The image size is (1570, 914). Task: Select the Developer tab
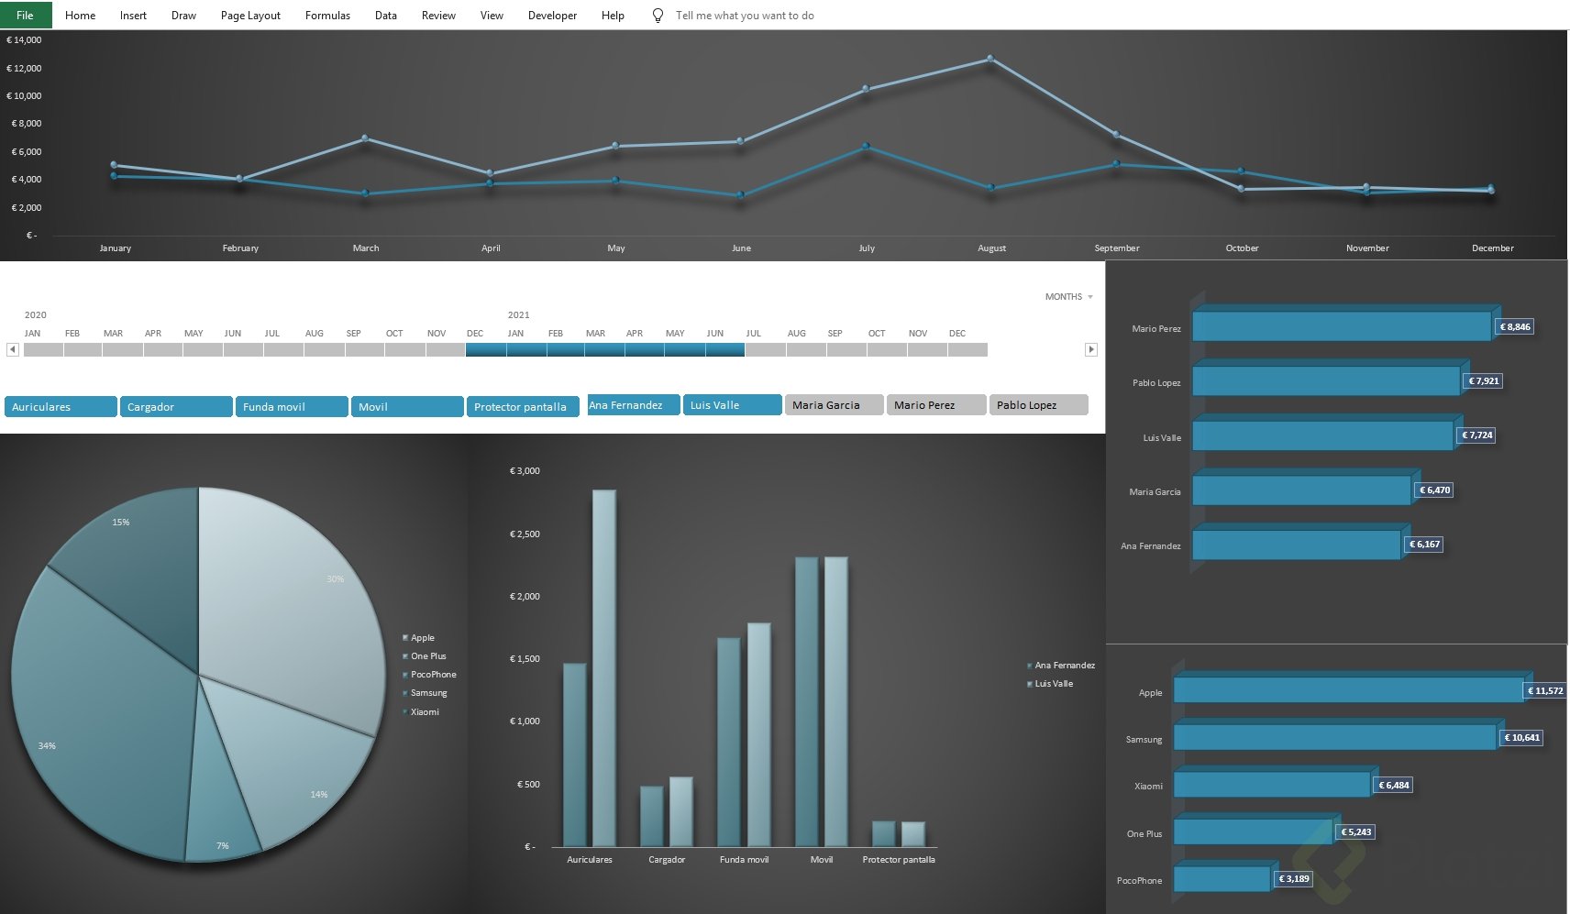tap(552, 16)
